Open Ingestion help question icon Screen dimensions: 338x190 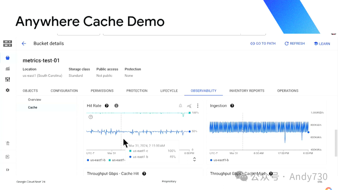[232, 106]
